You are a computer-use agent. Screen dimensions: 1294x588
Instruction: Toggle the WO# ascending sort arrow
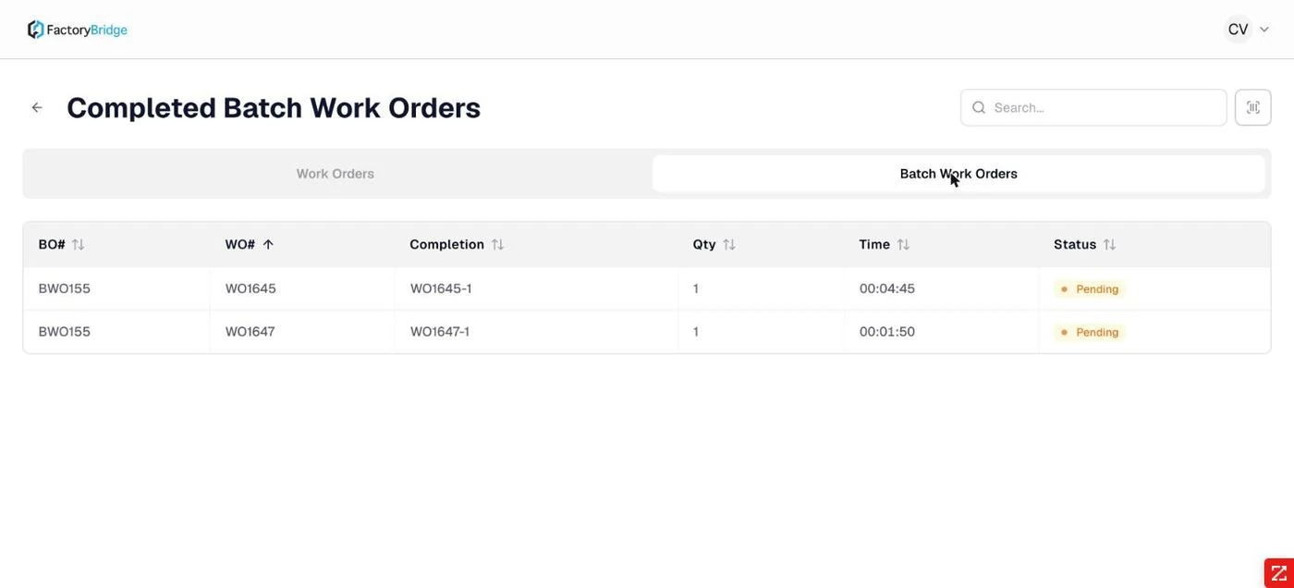click(x=268, y=244)
